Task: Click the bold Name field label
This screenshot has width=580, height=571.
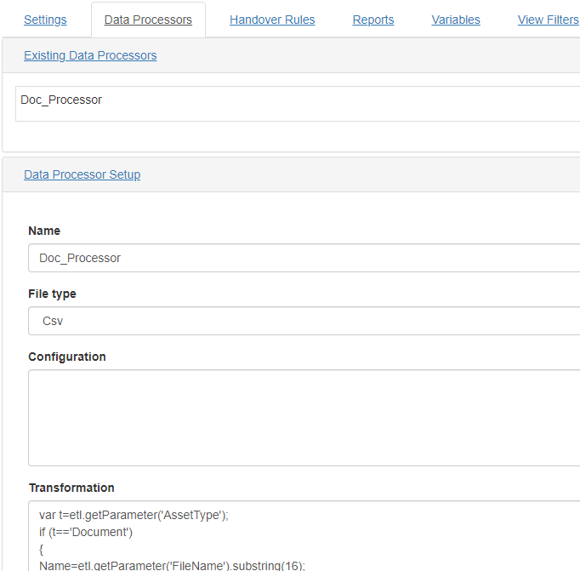Action: [x=44, y=231]
